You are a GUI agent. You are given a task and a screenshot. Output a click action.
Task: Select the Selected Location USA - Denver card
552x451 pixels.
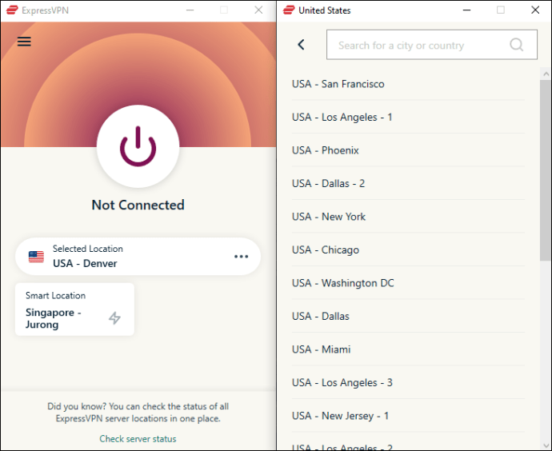coord(138,257)
